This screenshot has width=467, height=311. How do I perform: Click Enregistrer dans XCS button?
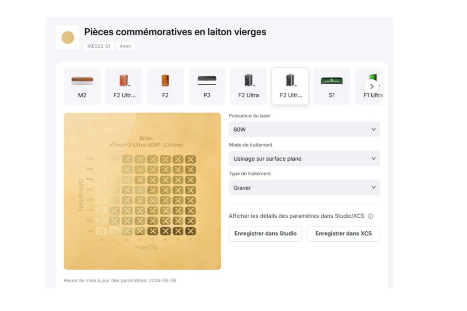(343, 234)
